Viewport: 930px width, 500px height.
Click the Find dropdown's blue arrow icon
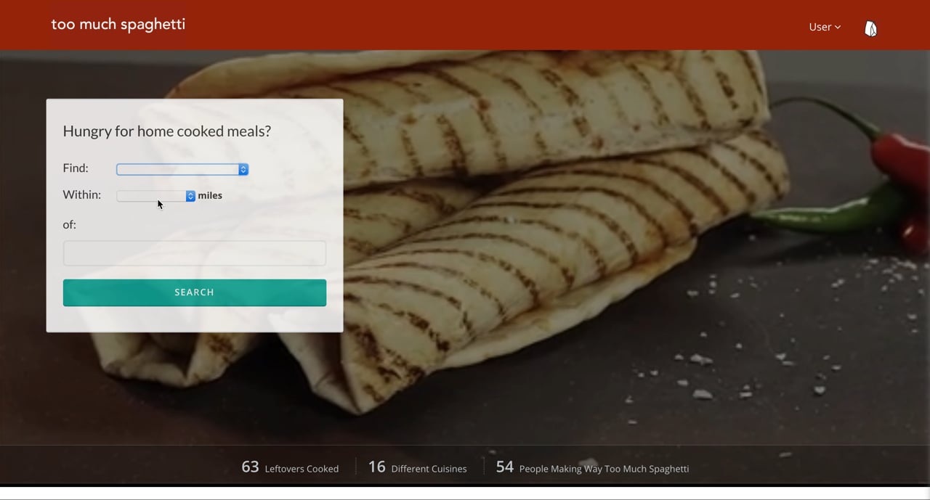pos(243,169)
